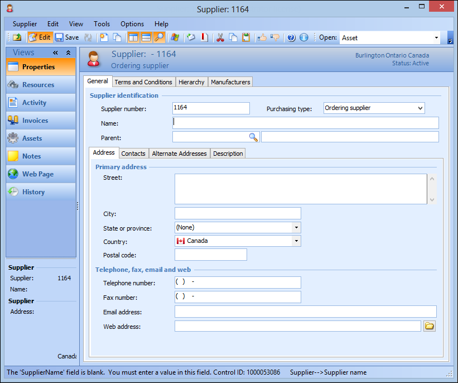Click the thumbs up icon
Image resolution: width=458 pixels, height=383 pixels.
[262, 37]
